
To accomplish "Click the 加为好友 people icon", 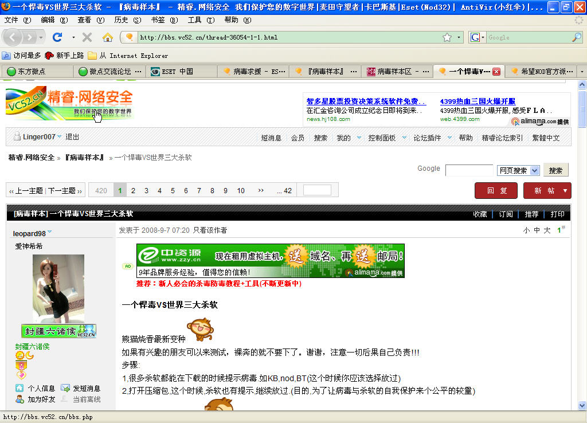I will pyautogui.click(x=19, y=399).
